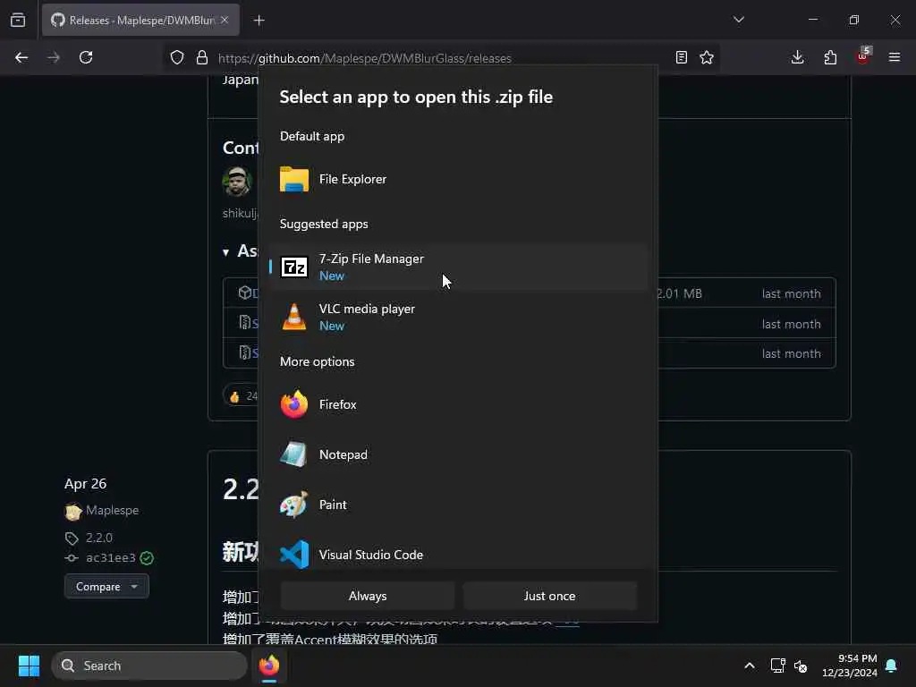
Task: Select 7-Zip File Manager to open the zip
Action: pos(458,267)
